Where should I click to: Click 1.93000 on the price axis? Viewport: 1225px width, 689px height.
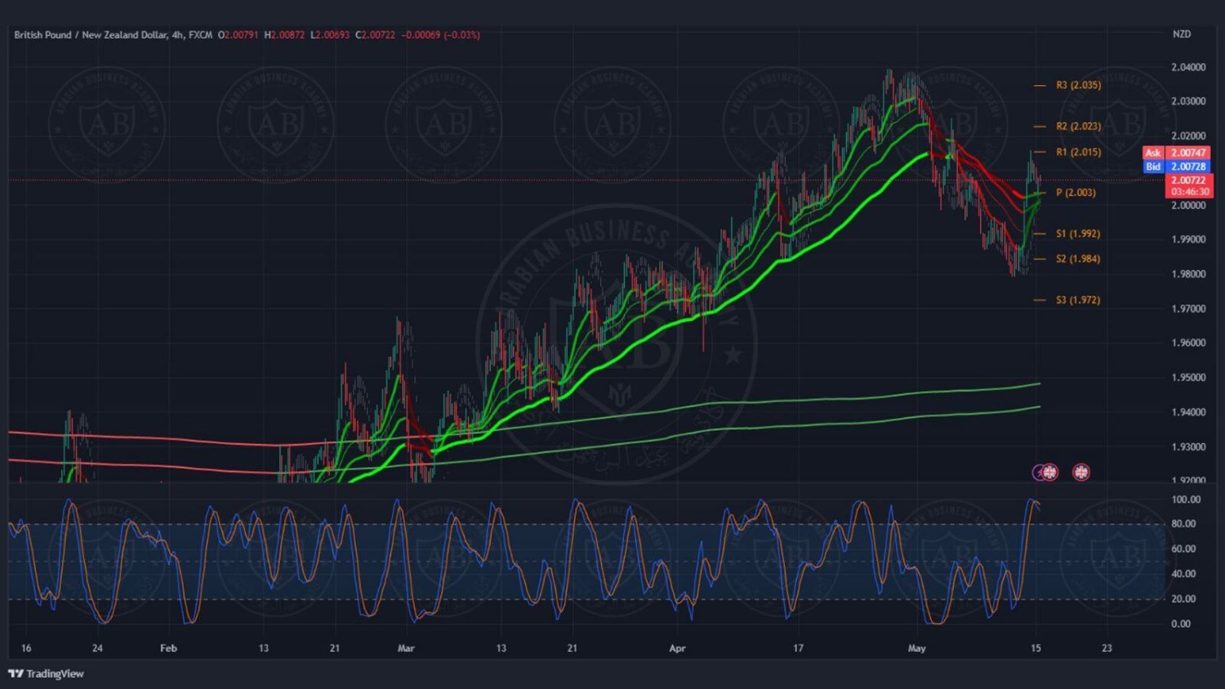(x=1188, y=447)
